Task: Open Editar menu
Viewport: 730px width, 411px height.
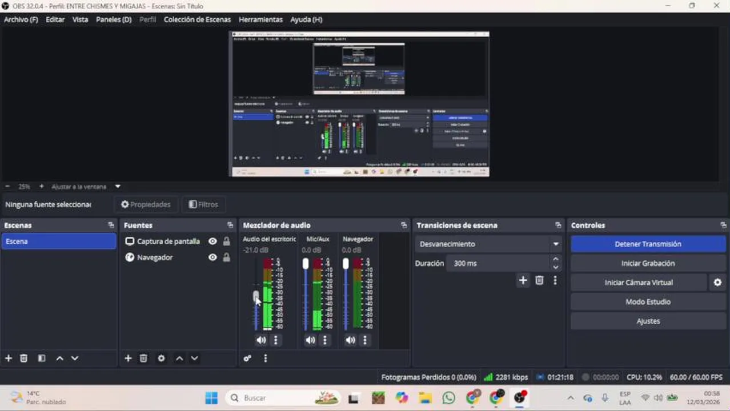Action: point(55,19)
